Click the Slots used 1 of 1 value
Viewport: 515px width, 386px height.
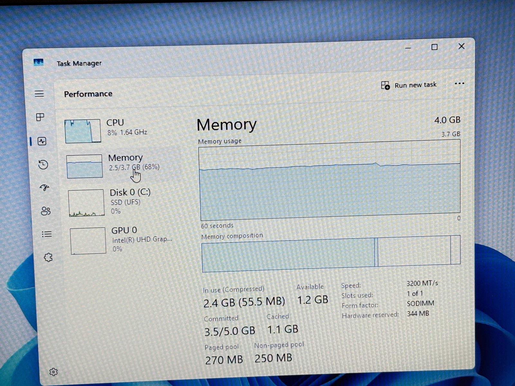(415, 293)
